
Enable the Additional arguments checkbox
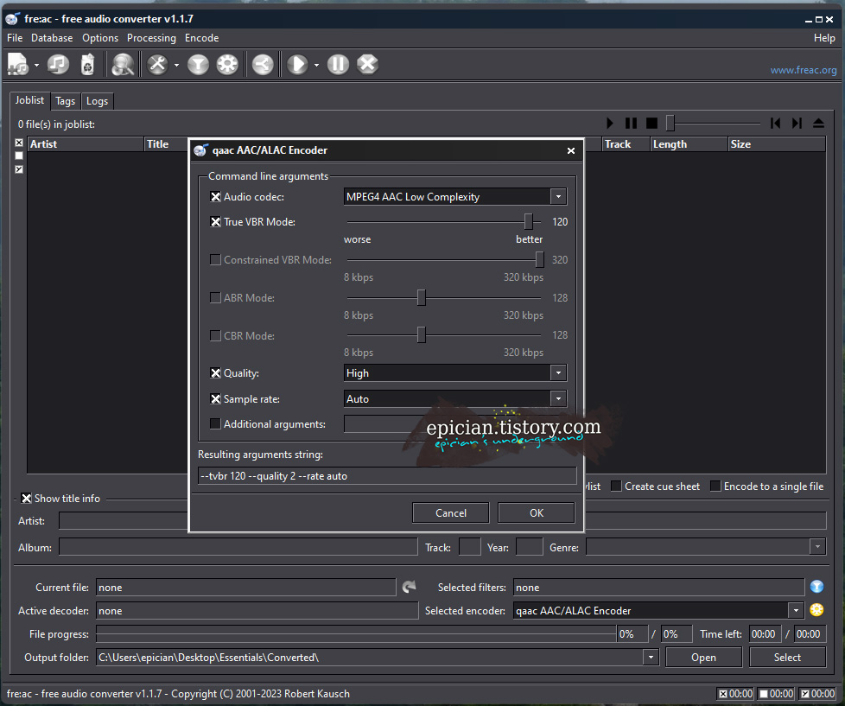coord(215,424)
